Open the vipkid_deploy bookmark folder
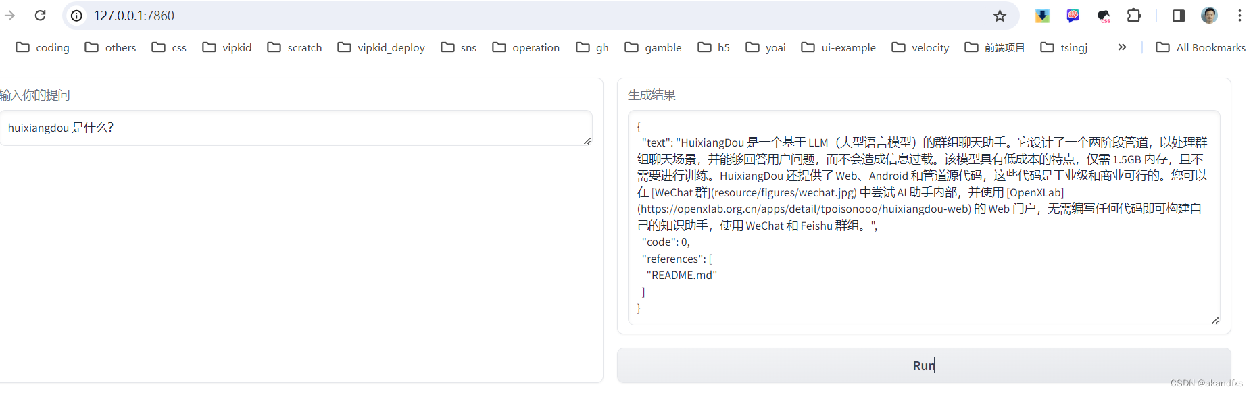Image resolution: width=1253 pixels, height=393 pixels. point(381,47)
